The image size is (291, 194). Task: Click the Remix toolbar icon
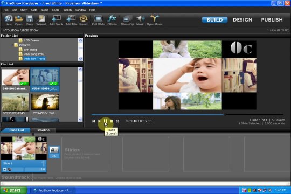pos(84,20)
